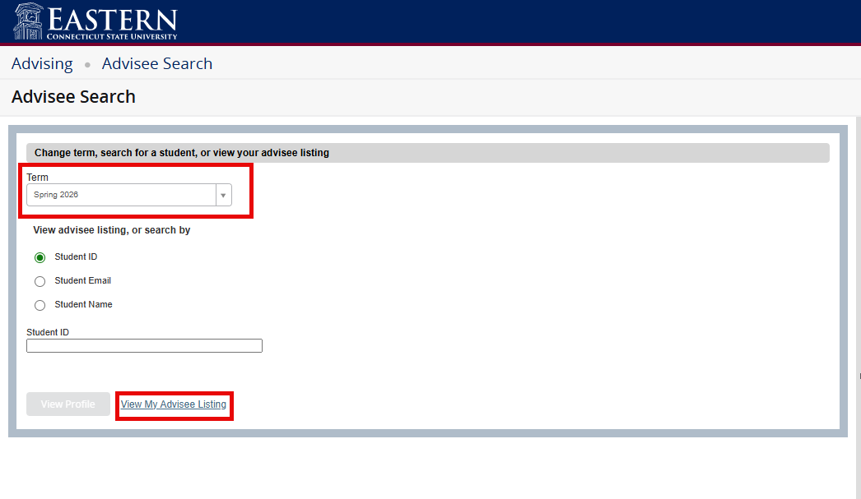Click the Student ID option label text

(76, 256)
